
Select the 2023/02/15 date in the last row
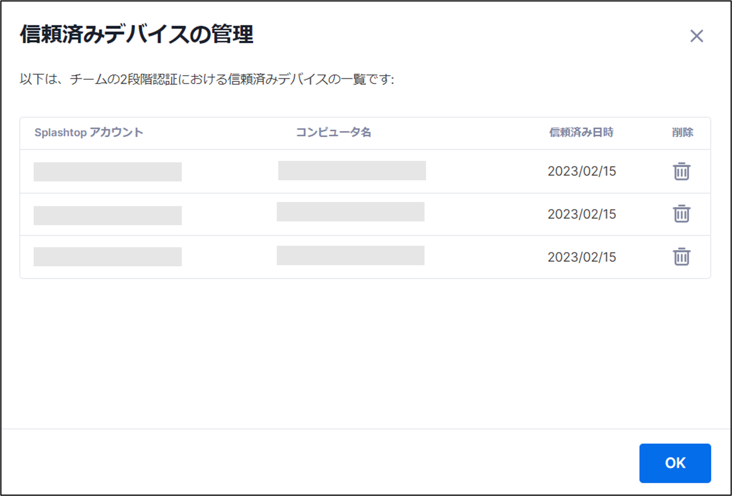pyautogui.click(x=582, y=257)
